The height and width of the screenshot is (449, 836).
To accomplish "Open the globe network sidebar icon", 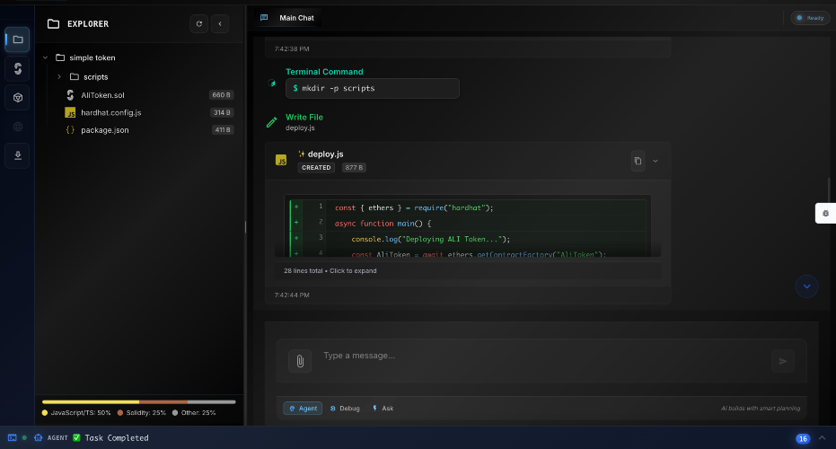I will coord(17,127).
